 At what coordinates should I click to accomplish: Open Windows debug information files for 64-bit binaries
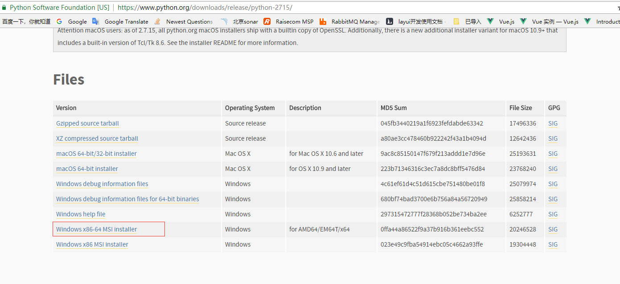click(127, 199)
